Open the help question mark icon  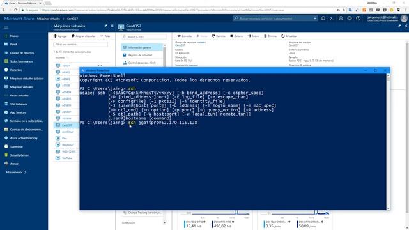pos(358,19)
